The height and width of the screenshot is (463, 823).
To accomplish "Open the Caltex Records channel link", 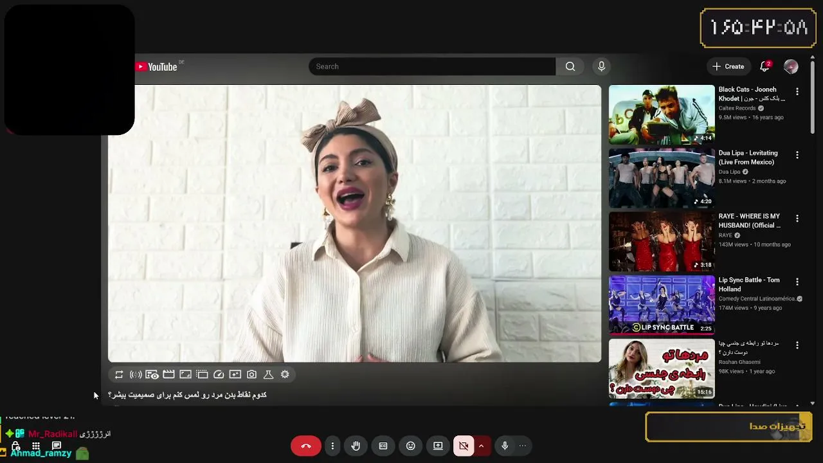I will pyautogui.click(x=737, y=108).
